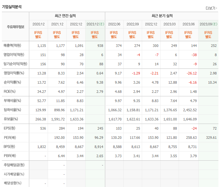
Task: Click the 주당배당금(원) row label
Action: [x=14, y=165]
